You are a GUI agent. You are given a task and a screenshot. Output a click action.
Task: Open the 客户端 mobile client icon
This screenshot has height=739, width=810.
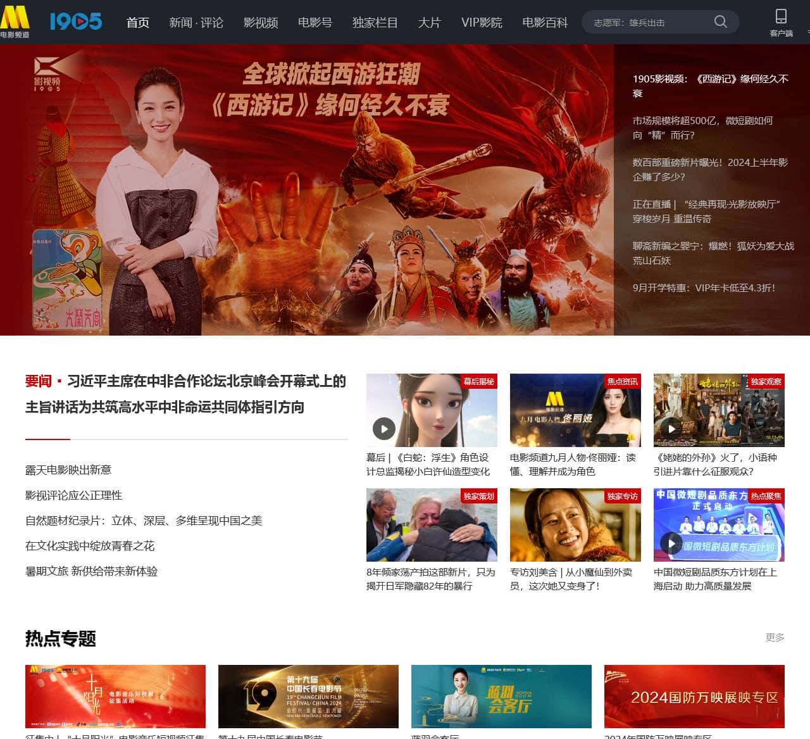click(x=782, y=23)
